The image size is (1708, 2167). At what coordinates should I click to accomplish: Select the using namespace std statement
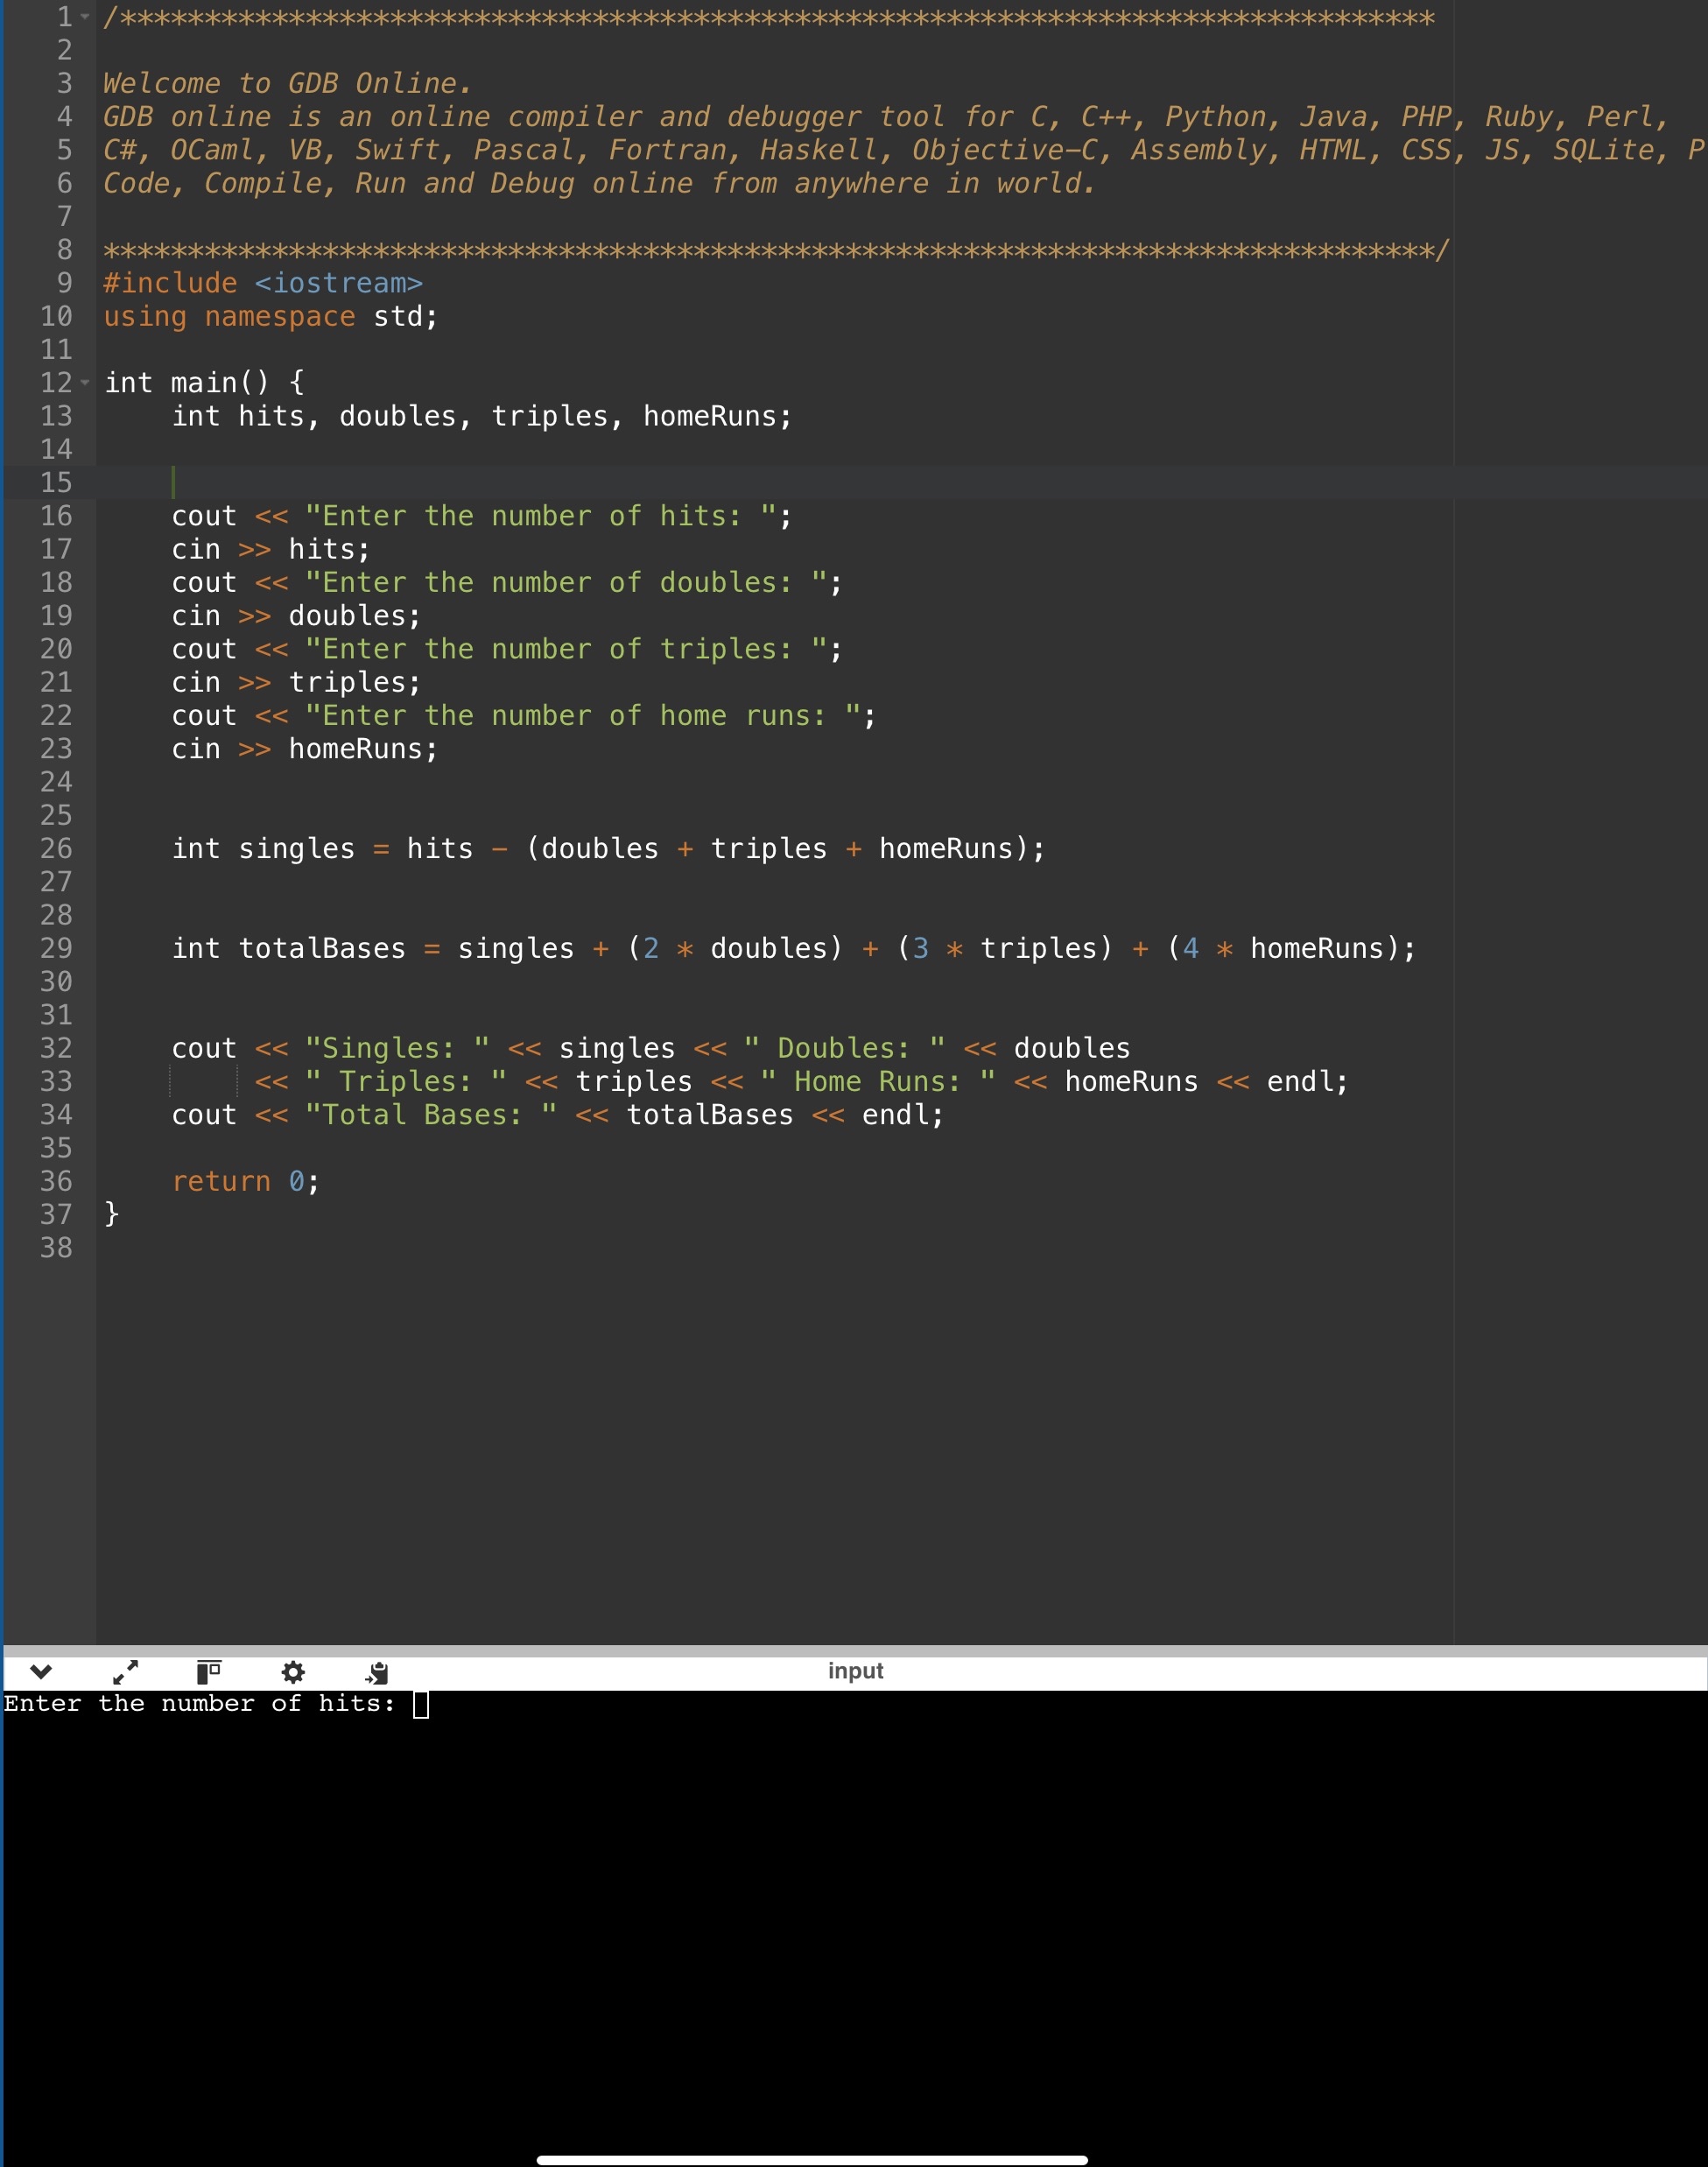pyautogui.click(x=270, y=316)
